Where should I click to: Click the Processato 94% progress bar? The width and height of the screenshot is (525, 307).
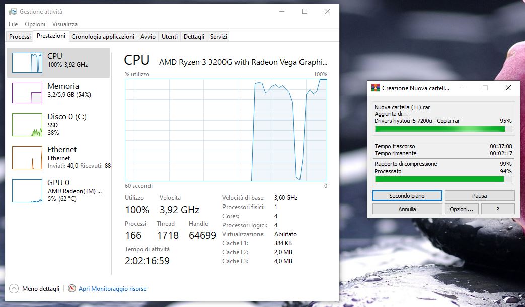443,179
